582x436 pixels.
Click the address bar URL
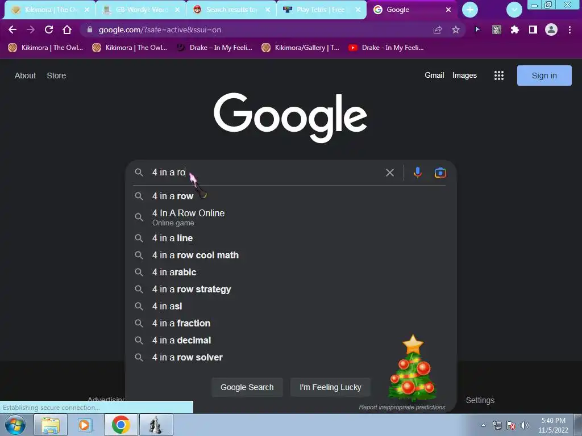(160, 30)
